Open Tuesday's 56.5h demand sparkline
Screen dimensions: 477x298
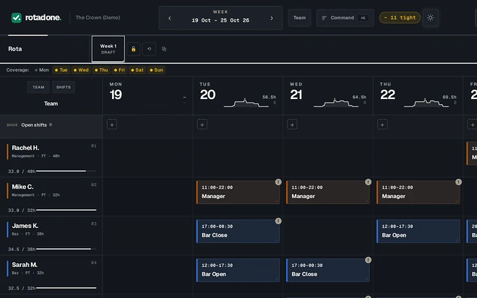click(x=246, y=103)
